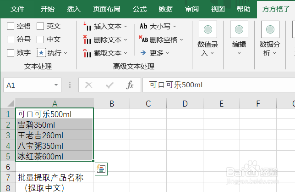Select row 6 header
295x192 pixels.
8,167
